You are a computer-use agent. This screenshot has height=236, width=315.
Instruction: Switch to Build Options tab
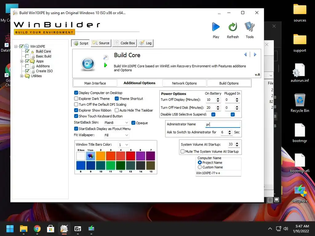[x=229, y=83]
